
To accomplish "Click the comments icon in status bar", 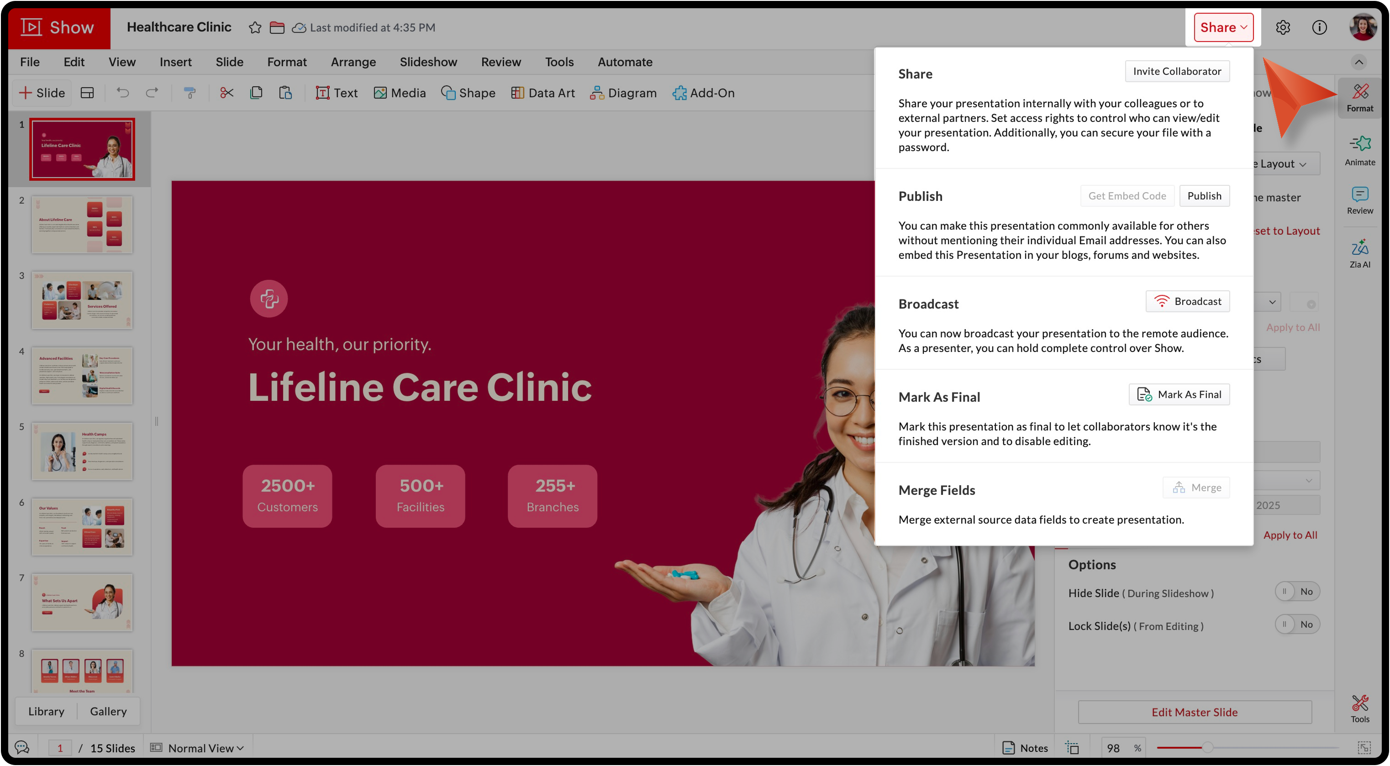I will click(x=22, y=747).
